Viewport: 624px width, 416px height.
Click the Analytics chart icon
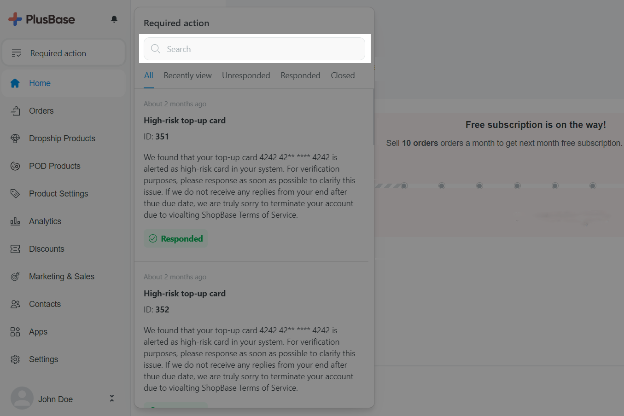pos(15,221)
